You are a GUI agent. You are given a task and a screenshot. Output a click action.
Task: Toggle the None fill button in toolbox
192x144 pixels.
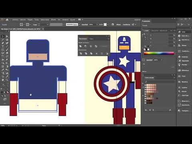pyautogui.click(x=8, y=92)
